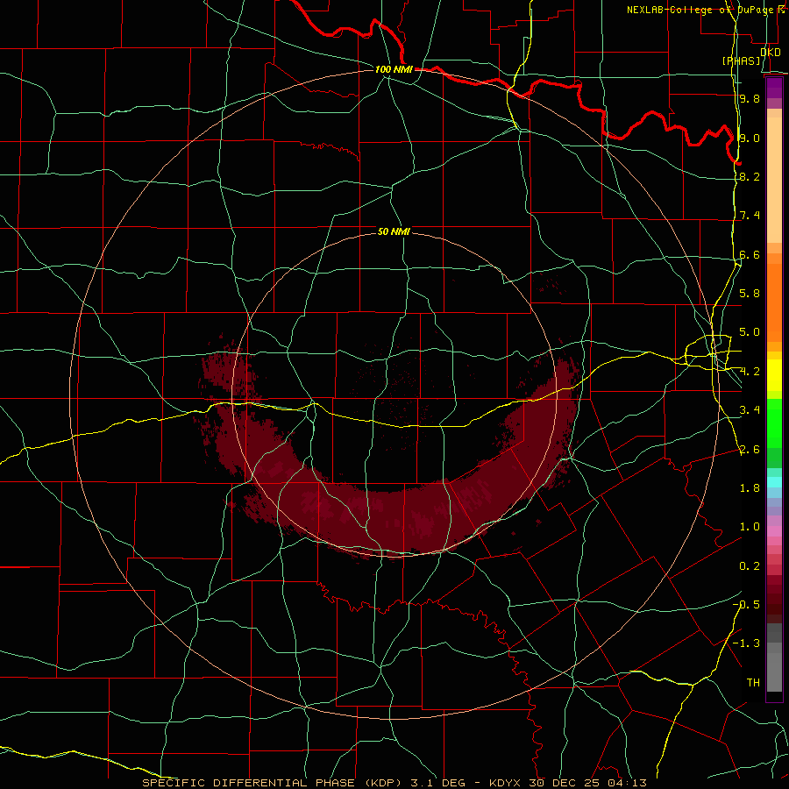Click the 100 NMI range ring label
Image resolution: width=789 pixels, height=789 pixels.
tap(394, 69)
